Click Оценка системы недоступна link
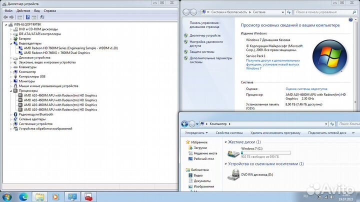The width and height of the screenshot is (360, 202). pyautogui.click(x=306, y=89)
